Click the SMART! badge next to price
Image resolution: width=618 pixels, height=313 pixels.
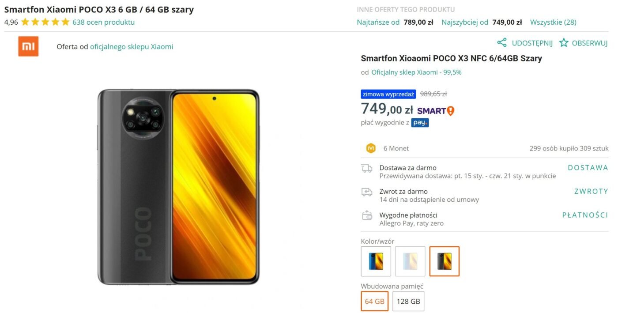tap(436, 111)
